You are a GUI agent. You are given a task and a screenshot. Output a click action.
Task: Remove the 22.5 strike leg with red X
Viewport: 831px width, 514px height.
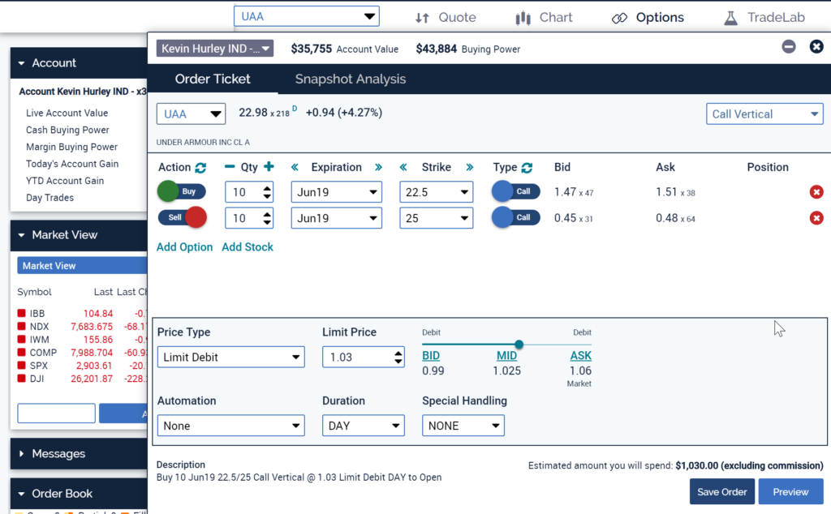[816, 192]
